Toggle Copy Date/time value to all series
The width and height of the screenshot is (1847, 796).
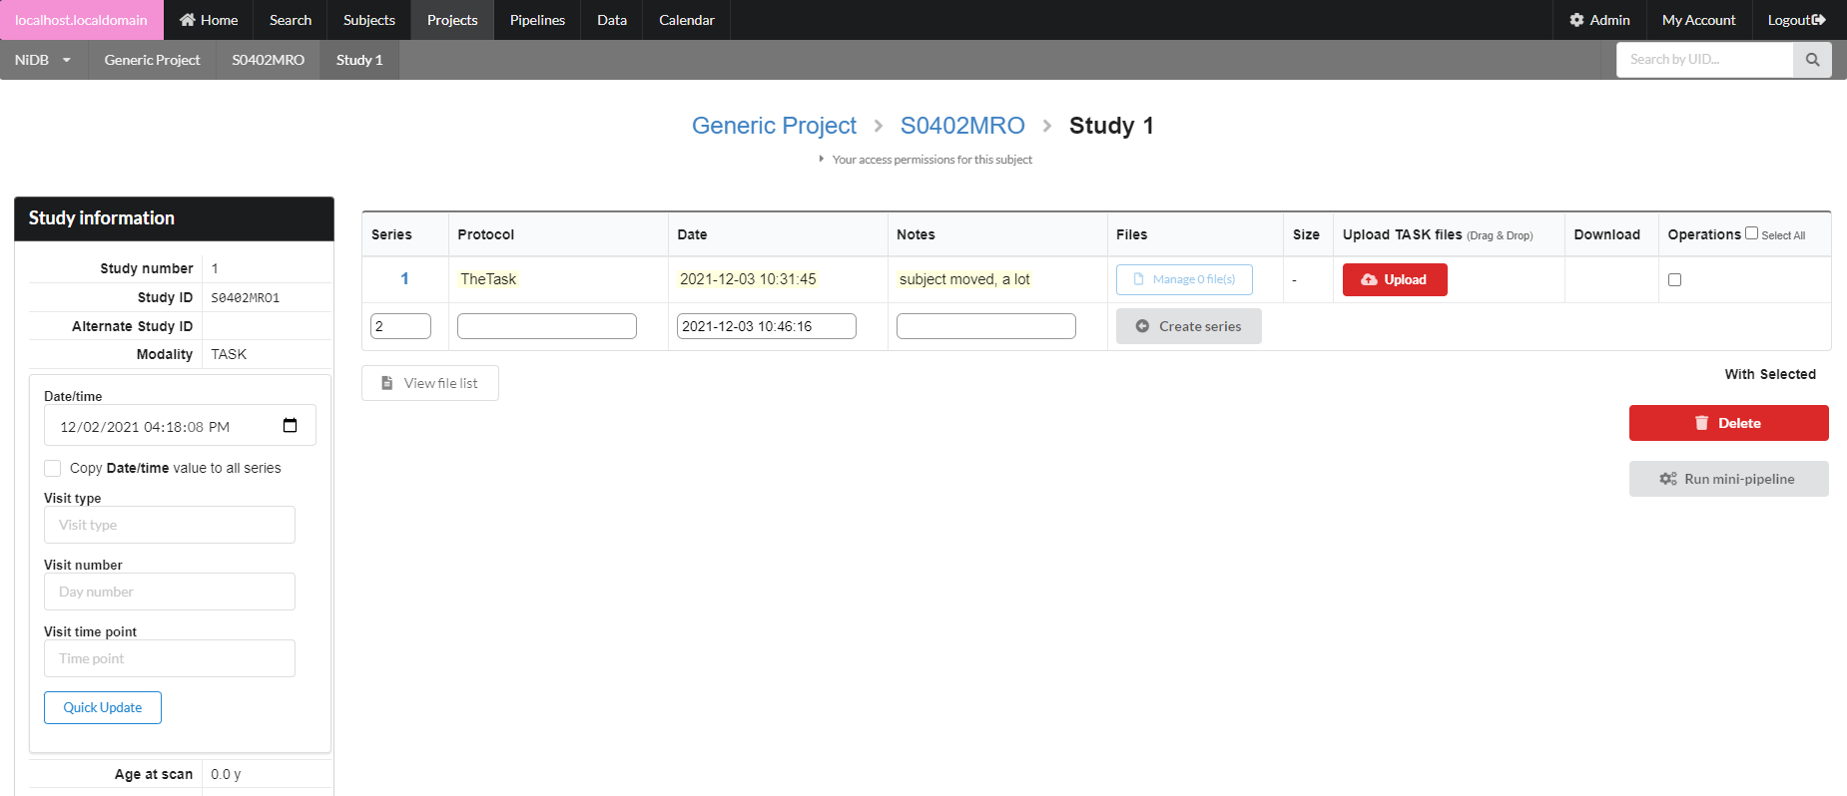[x=53, y=468]
